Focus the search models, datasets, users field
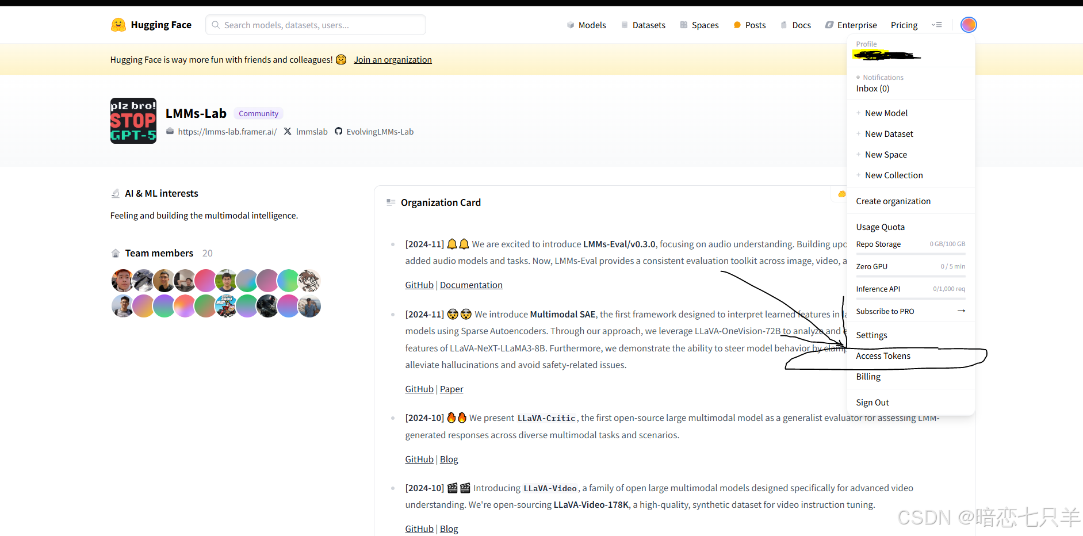1083x536 pixels. tap(316, 25)
